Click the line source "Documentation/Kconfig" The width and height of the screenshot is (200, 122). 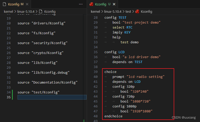tap(47, 83)
